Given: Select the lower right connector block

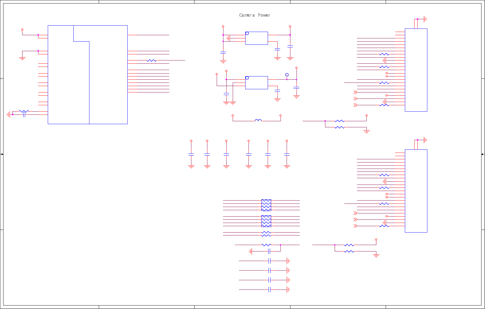Looking at the screenshot, I should [x=416, y=191].
